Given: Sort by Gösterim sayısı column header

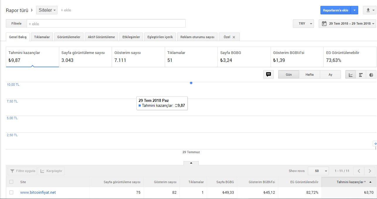Looking at the screenshot, I should coord(165,182).
